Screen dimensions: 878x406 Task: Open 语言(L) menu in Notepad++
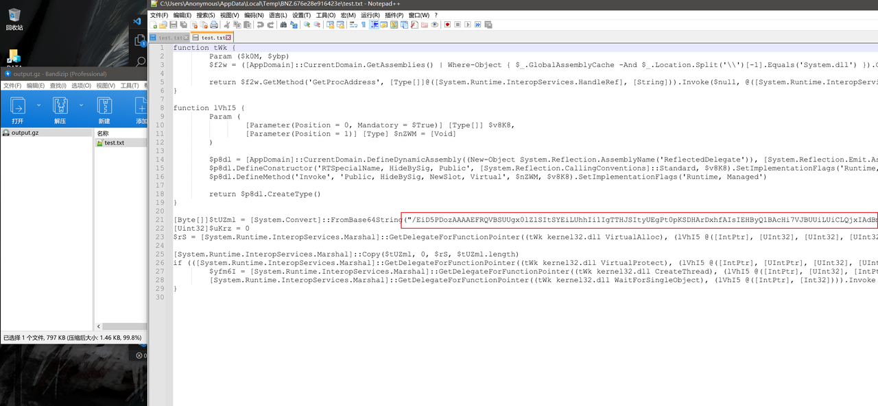click(x=278, y=15)
